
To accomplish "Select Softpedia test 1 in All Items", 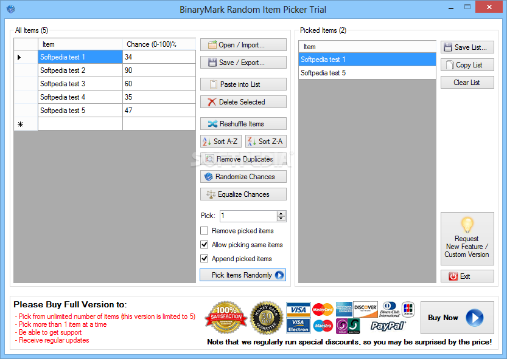I will tap(80, 57).
